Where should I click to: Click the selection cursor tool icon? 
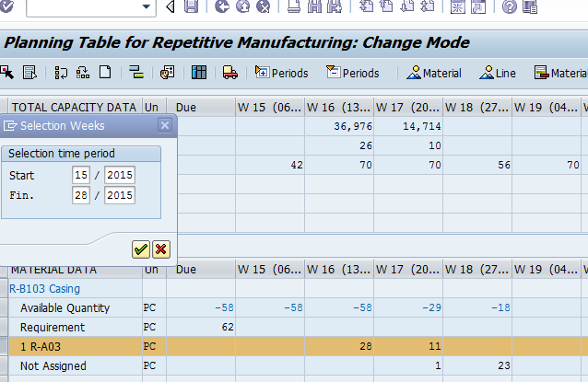(7, 73)
